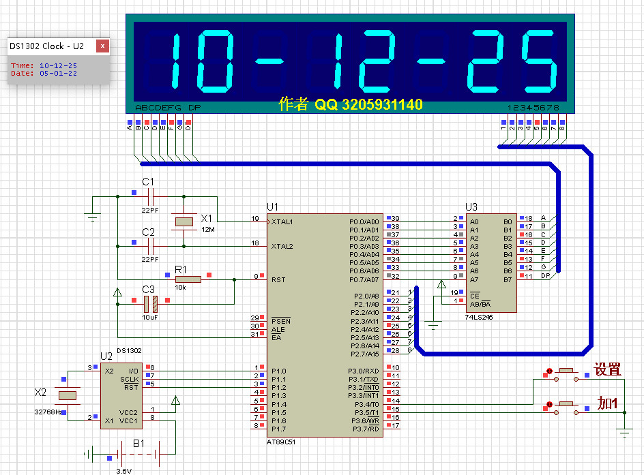Click the I/O pin label on U2
Image resolution: width=644 pixels, height=475 pixels.
[134, 371]
